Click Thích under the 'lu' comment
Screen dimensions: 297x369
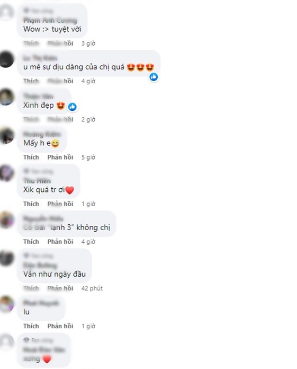coord(31,326)
